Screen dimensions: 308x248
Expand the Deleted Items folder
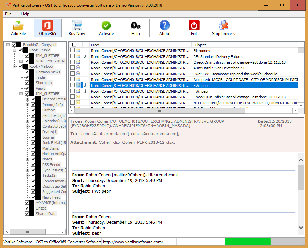click(x=27, y=99)
